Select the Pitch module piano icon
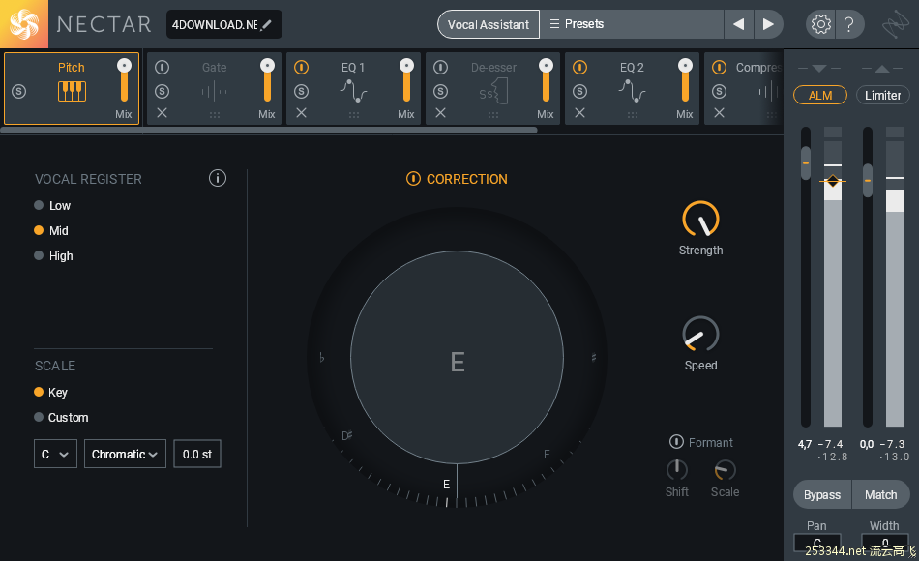Viewport: 919px width, 561px height. coord(73,92)
